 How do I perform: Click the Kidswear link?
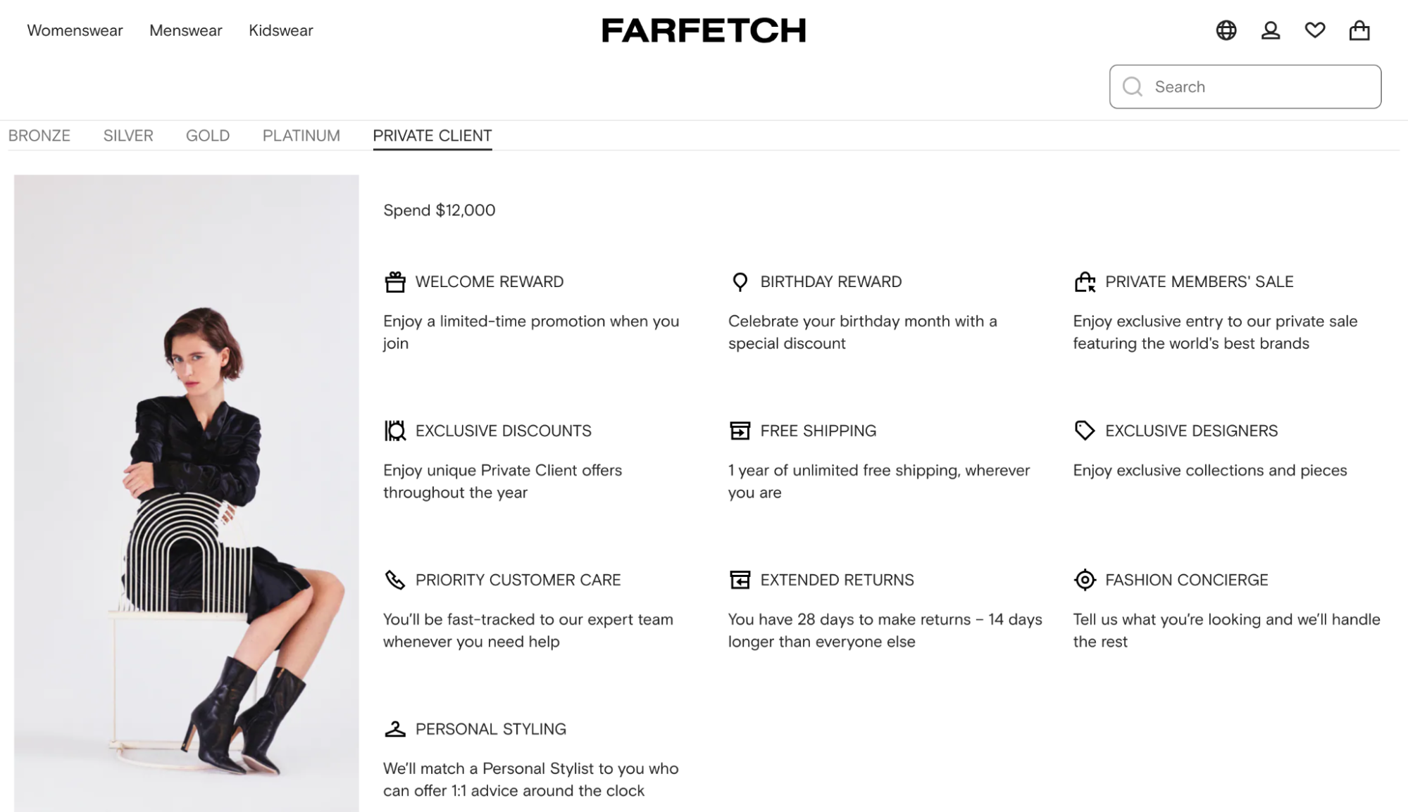[x=280, y=30]
